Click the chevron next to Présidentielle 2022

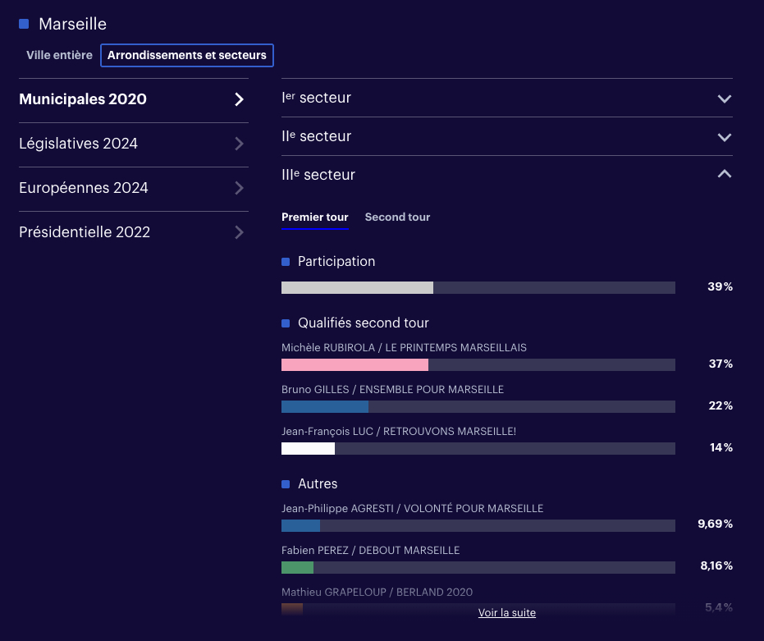coord(239,232)
